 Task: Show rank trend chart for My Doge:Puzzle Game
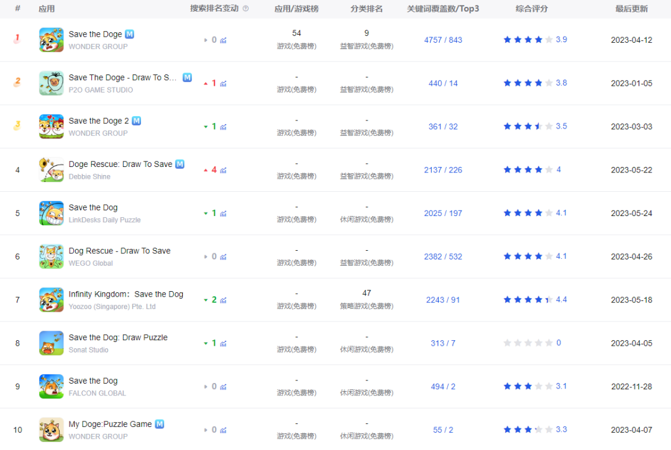(x=224, y=430)
